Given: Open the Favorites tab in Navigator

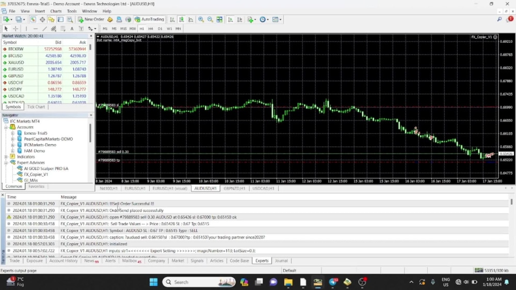Looking at the screenshot, I should 36,186.
